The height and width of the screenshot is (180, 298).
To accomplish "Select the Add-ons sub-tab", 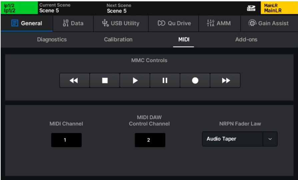I will click(x=246, y=39).
